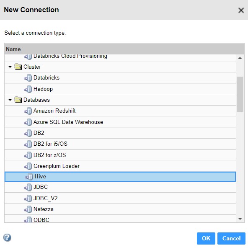
Task: Click the JDBC_V2 connection icon
Action: click(28, 198)
